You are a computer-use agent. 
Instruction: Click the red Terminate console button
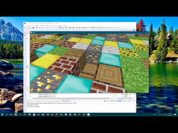105,101
